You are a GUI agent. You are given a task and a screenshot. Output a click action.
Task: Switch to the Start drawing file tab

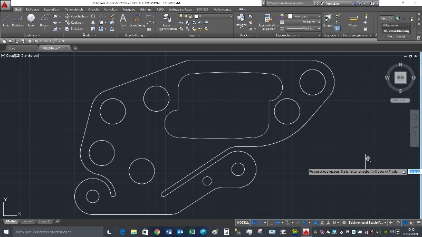point(12,48)
